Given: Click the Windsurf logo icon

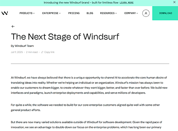Looking at the screenshot, I should (5, 13).
